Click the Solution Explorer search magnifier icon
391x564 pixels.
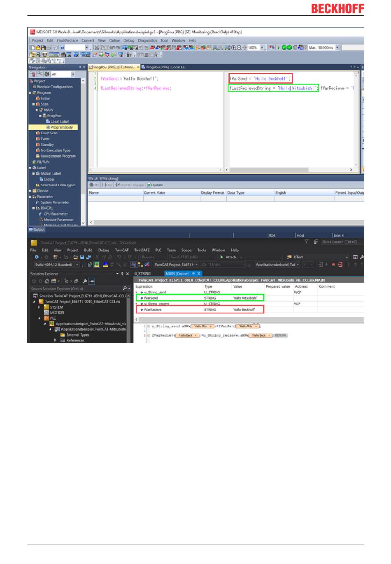(124, 288)
